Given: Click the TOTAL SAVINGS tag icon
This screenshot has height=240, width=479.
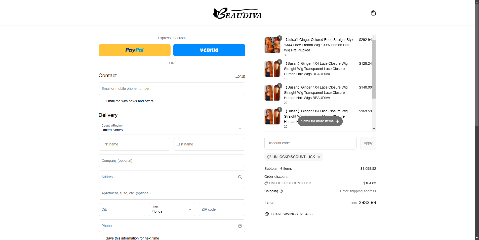Looking at the screenshot, I should (267, 214).
